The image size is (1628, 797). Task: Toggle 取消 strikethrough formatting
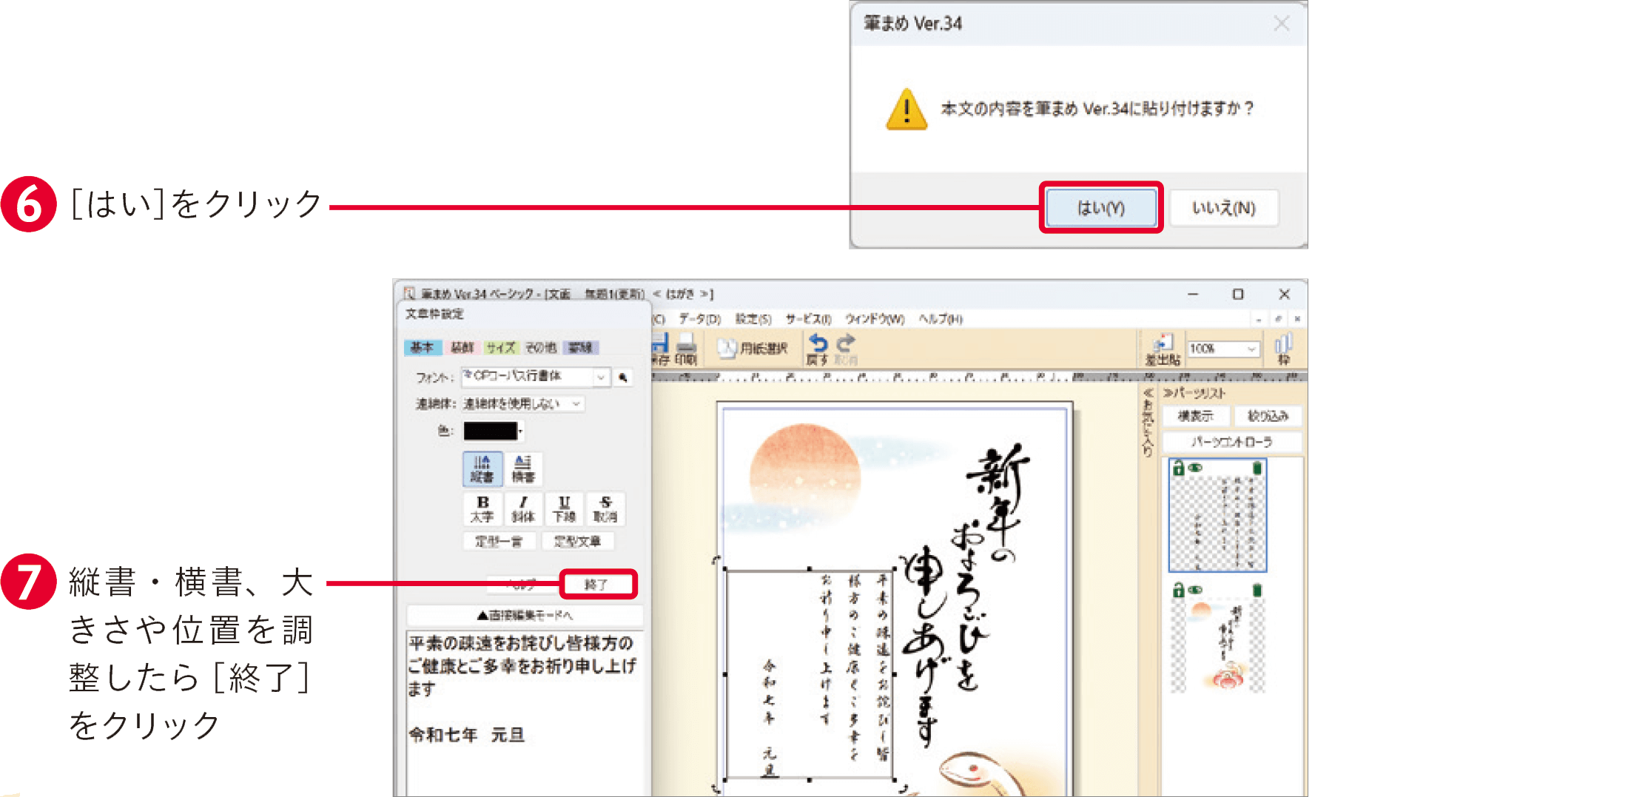[605, 509]
